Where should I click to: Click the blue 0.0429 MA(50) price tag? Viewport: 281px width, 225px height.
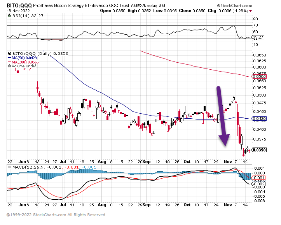pyautogui.click(x=259, y=119)
